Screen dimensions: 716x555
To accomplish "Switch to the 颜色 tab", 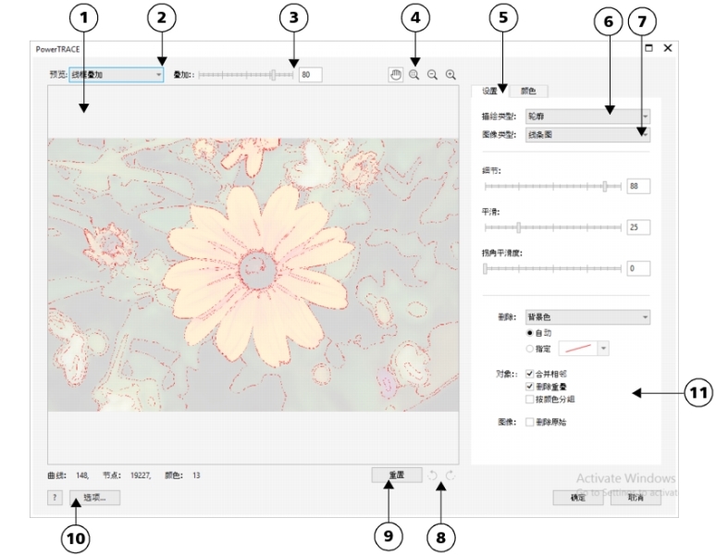I will [x=529, y=91].
